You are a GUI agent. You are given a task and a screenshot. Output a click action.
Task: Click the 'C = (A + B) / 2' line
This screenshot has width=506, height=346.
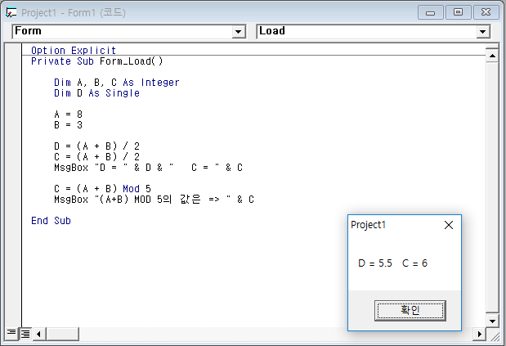96,157
